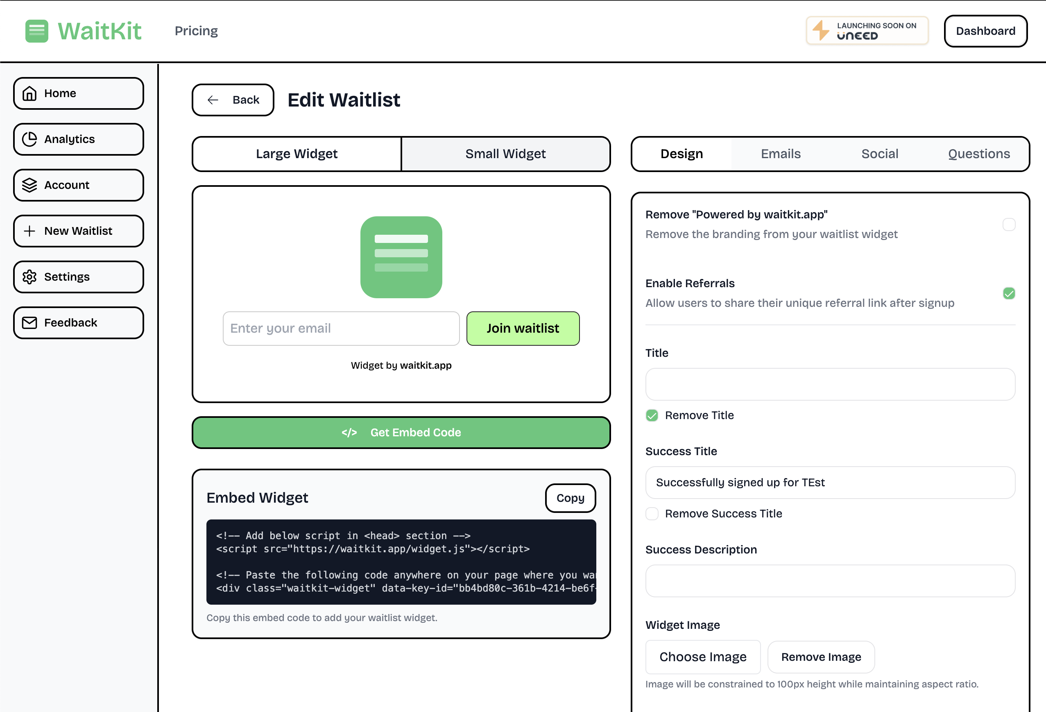The height and width of the screenshot is (712, 1046).
Task: Click the Widget Image label
Action: click(x=682, y=625)
